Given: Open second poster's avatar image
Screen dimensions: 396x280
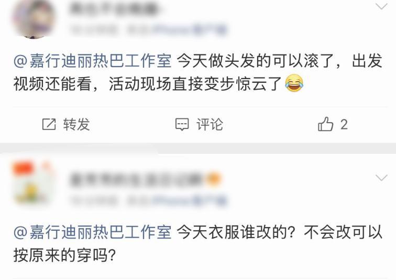Looking at the screenshot, I should (x=33, y=182).
